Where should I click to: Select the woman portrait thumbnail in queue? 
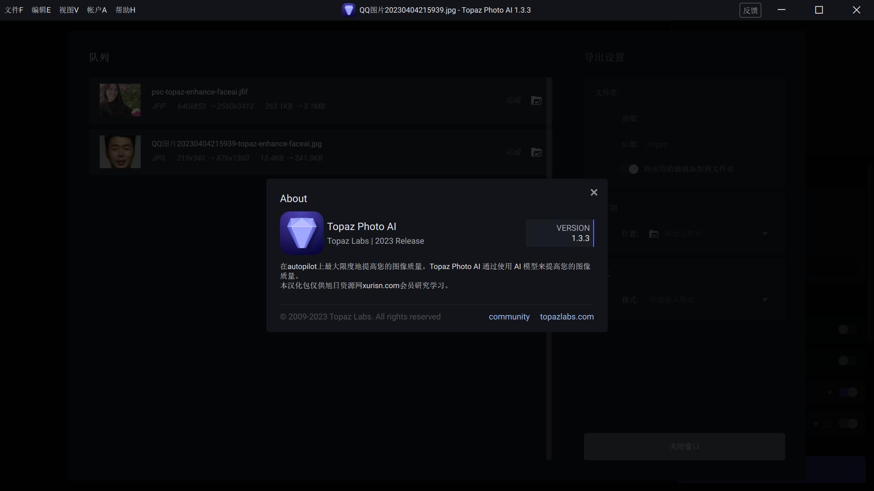click(120, 100)
